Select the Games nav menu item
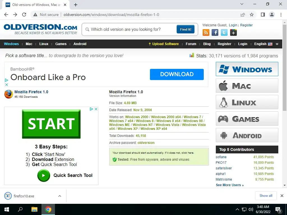This screenshot has height=215, width=287. [61, 44]
